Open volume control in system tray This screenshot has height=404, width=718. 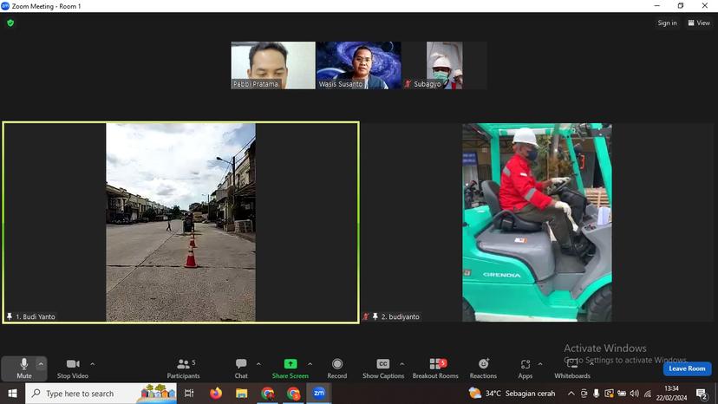pyautogui.click(x=634, y=393)
